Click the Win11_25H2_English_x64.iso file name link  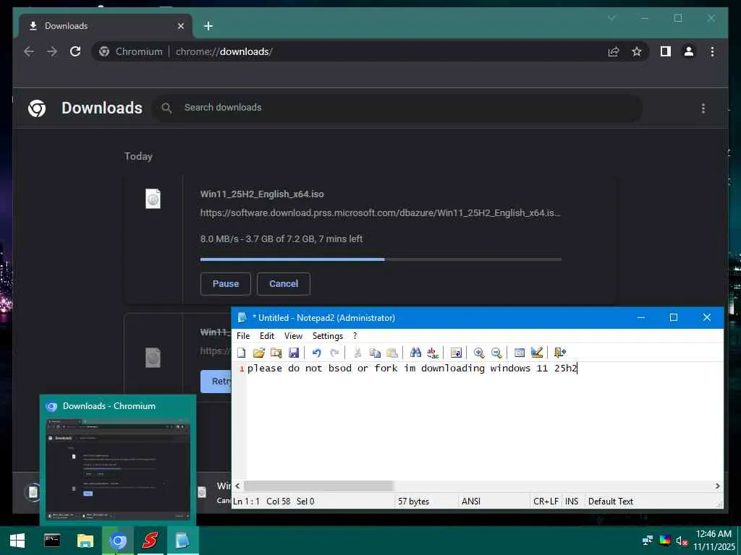click(x=262, y=194)
